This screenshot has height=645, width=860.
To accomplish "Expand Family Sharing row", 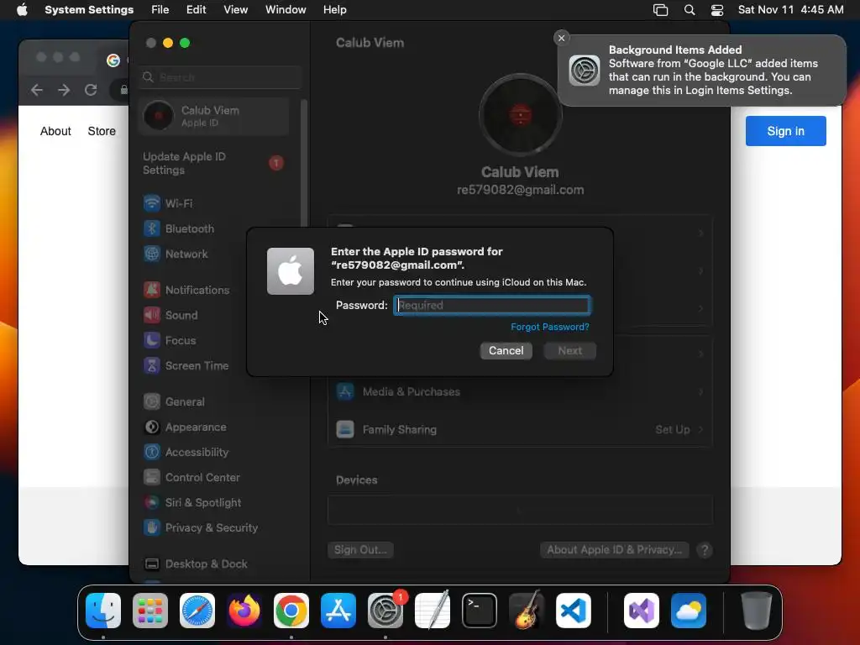I will click(x=520, y=429).
